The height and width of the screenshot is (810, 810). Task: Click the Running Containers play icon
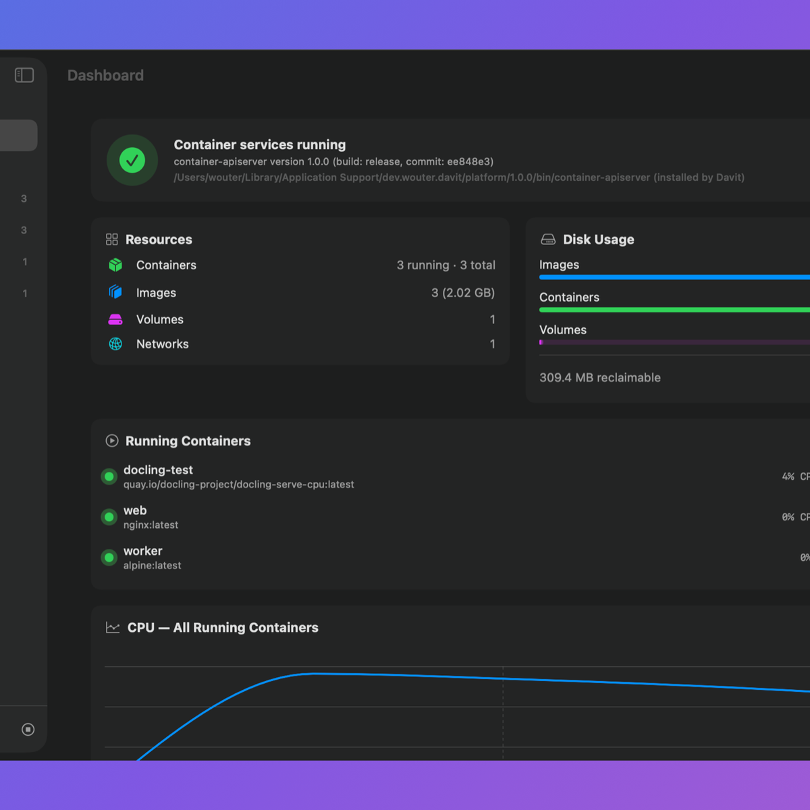tap(112, 441)
